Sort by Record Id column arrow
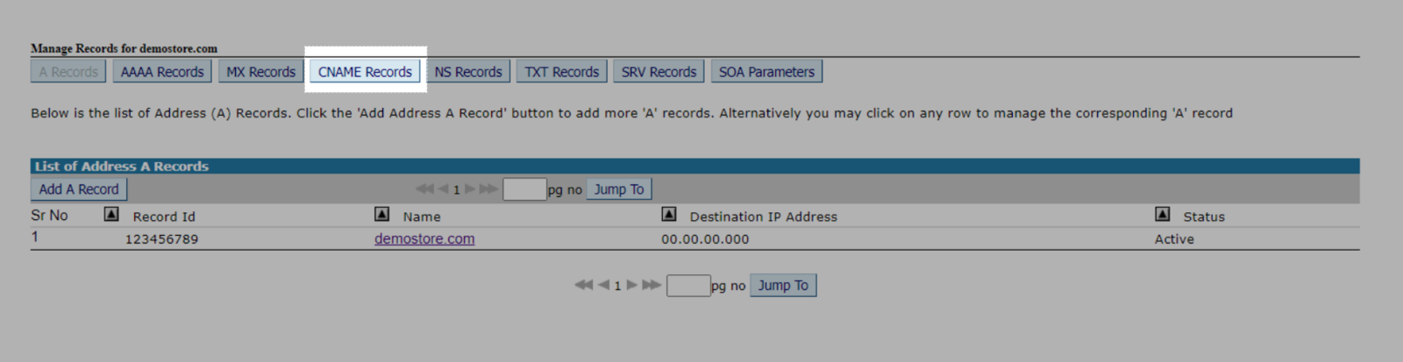Viewport: 1403px width, 362px height. point(111,214)
